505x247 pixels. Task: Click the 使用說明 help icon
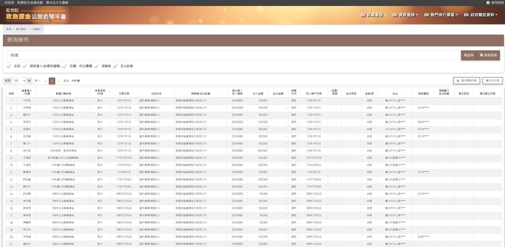click(x=488, y=2)
